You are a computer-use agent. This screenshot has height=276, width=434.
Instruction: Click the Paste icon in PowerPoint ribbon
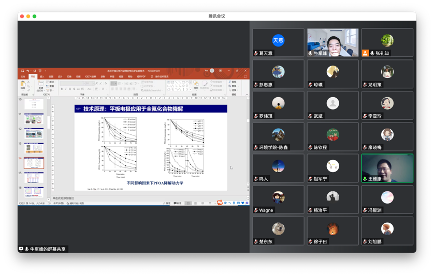pos(23,84)
